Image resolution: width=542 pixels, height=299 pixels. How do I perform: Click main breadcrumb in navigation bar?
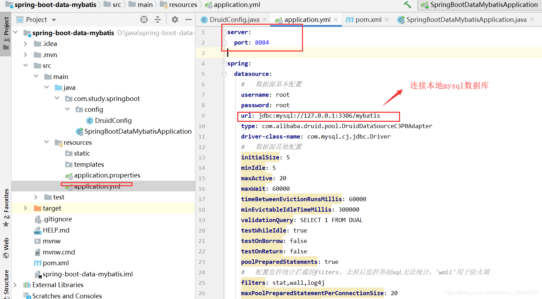(141, 5)
